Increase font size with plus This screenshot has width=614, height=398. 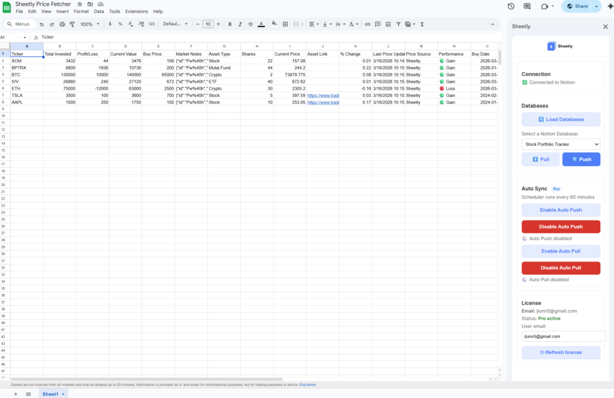coord(218,25)
